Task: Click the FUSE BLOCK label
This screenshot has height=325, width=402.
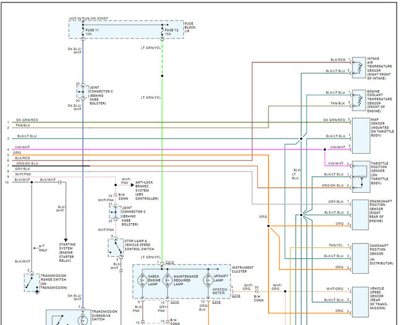Action: [x=190, y=27]
